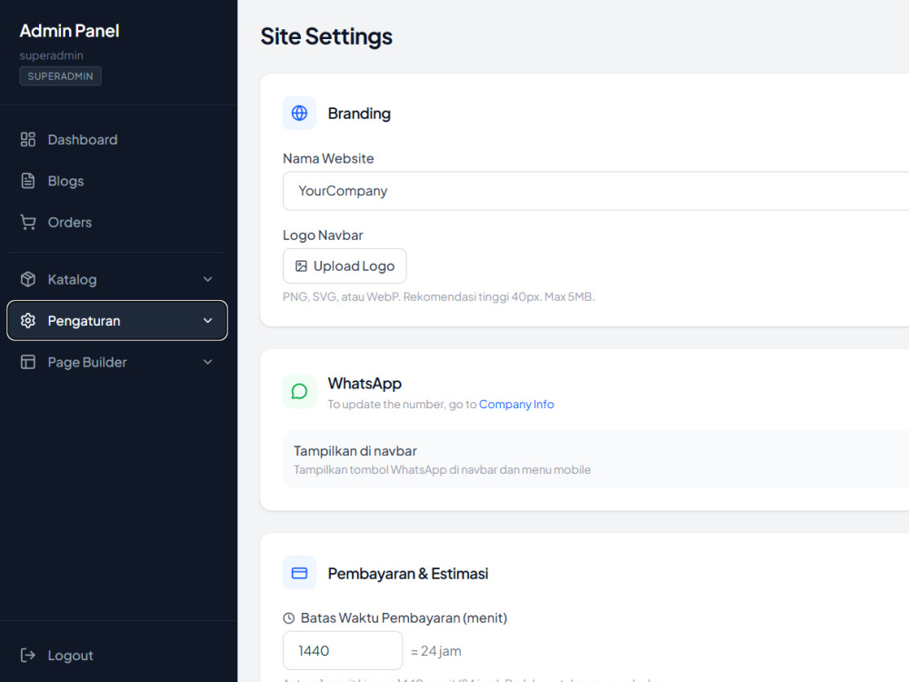Screen dimensions: 909x682
Task: Click the Tampilkan tombol WhatsApp description
Action: (443, 470)
